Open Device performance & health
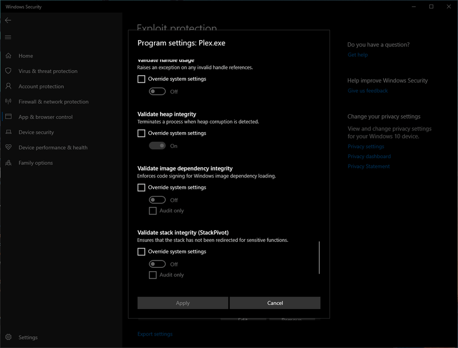The width and height of the screenshot is (458, 348). [x=53, y=147]
